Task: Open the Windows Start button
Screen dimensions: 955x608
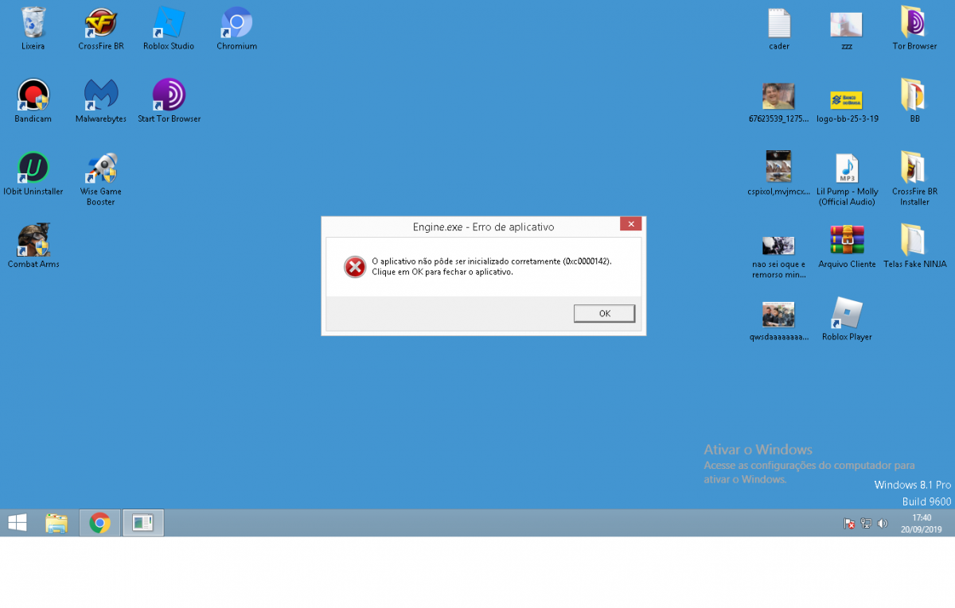Action: 17,522
